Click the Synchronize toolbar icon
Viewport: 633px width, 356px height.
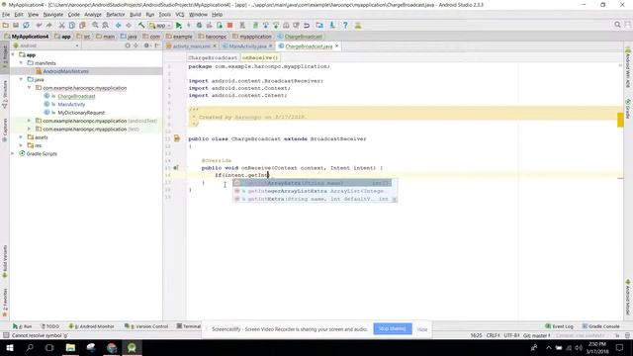point(26,25)
